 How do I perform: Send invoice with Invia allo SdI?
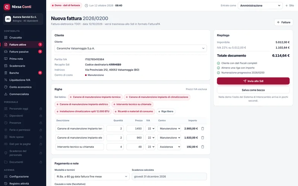(253, 81)
